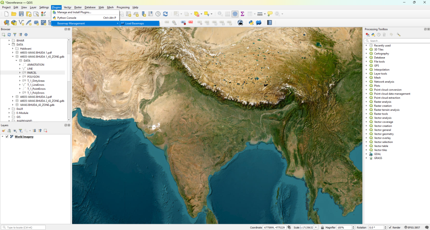Open the QGIS Help icon on toolbar

[x=270, y=22]
